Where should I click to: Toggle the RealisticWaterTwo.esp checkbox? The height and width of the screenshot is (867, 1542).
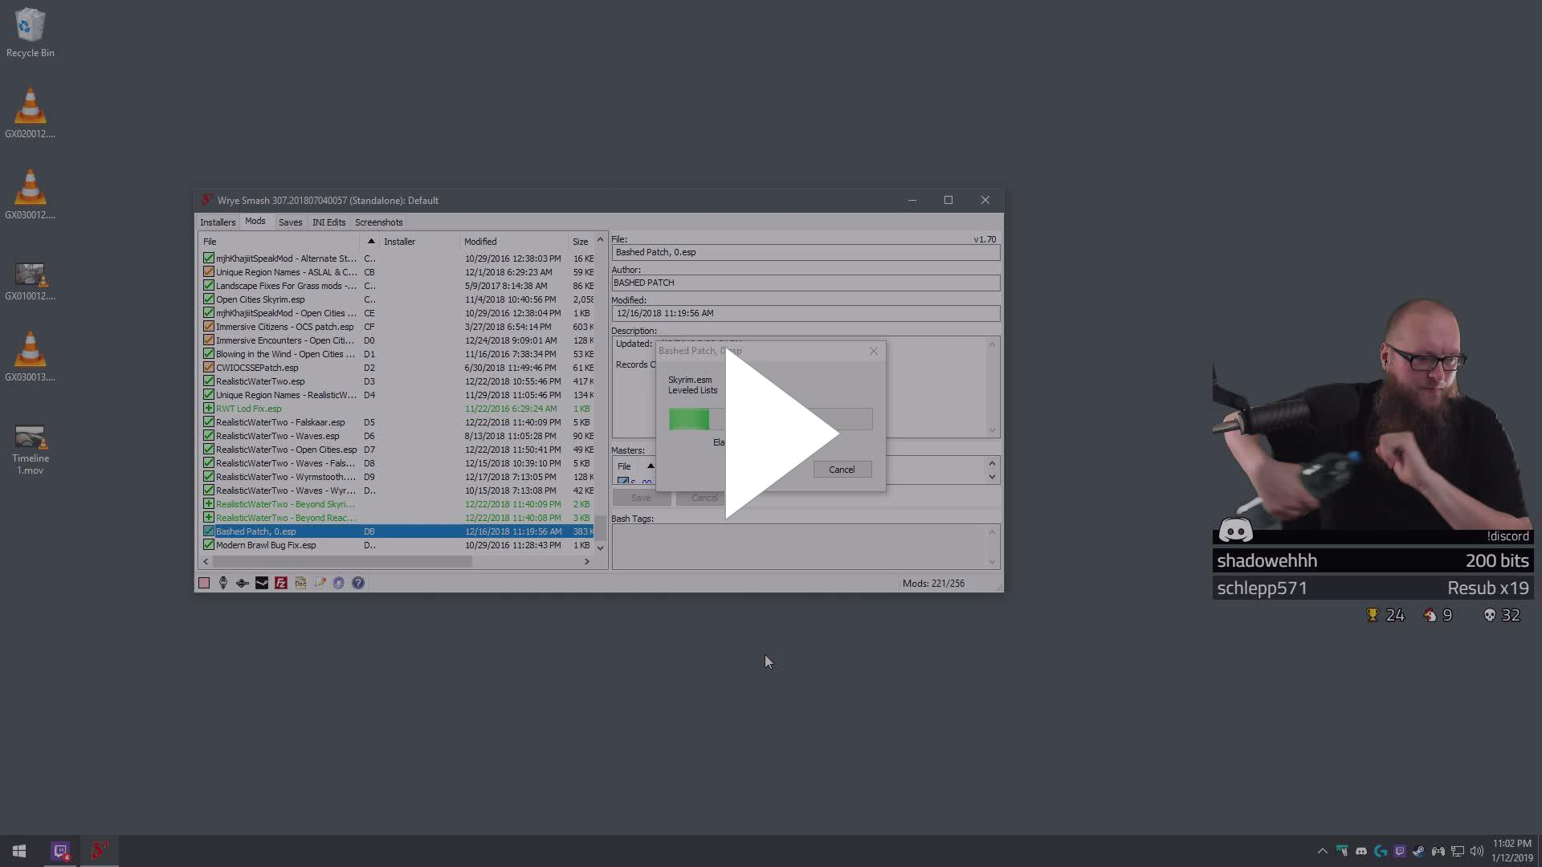click(x=209, y=381)
